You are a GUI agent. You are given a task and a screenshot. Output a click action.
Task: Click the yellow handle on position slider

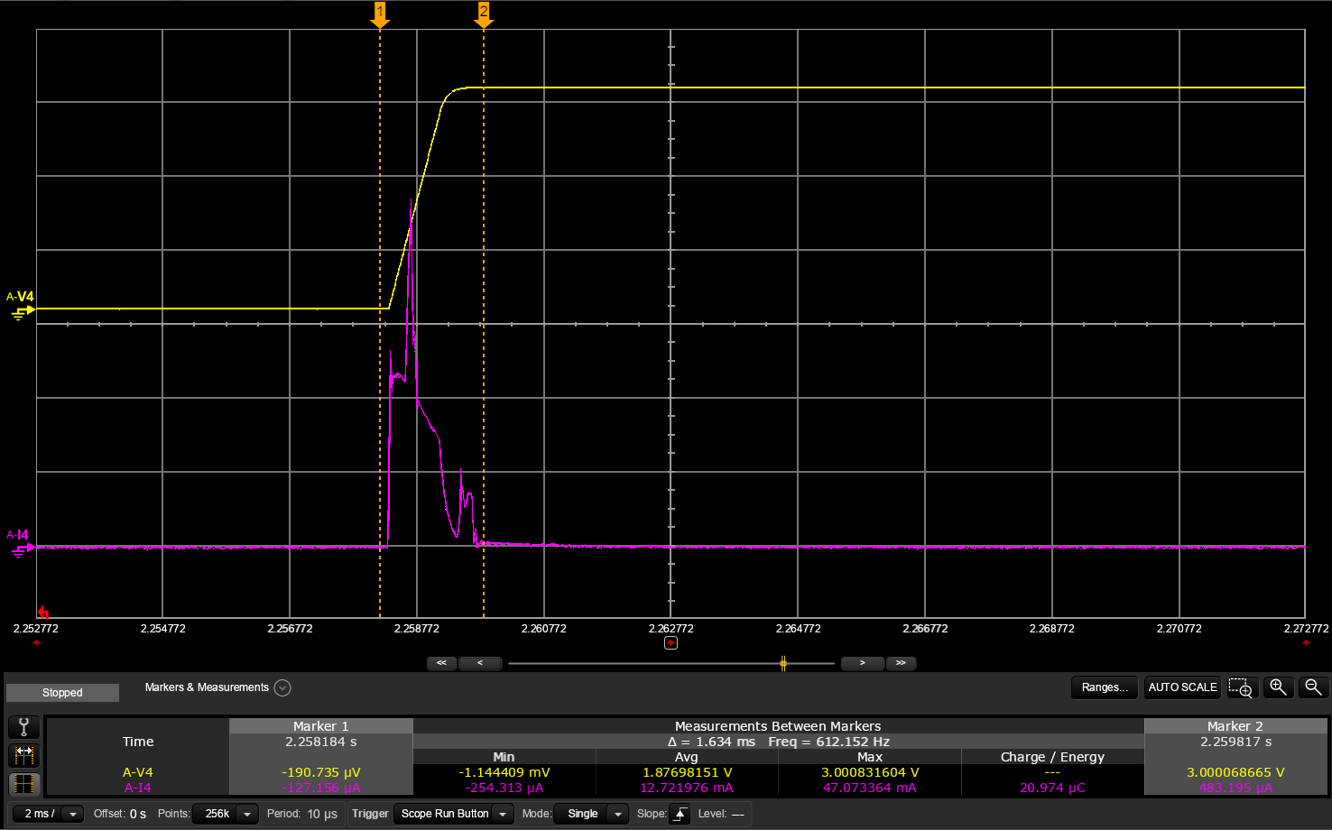pos(783,663)
